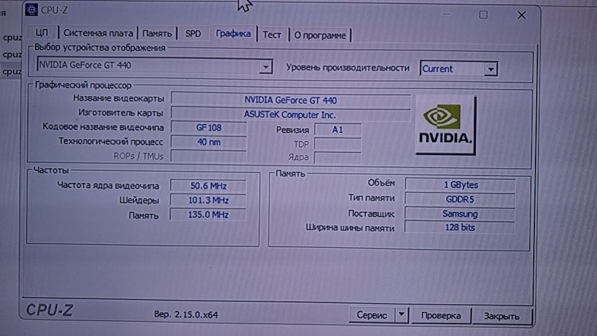Close the CPU-Z window via X
The width and height of the screenshot is (597, 336).
click(522, 16)
